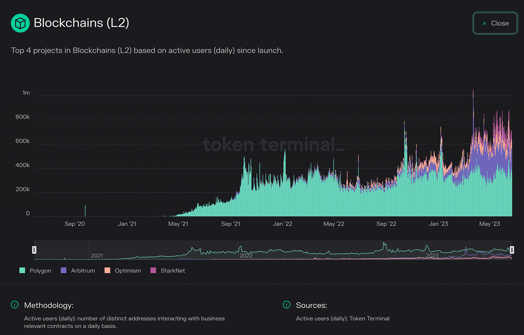
Task: Click the Blockchains (L2) cube logo icon
Action: click(20, 23)
